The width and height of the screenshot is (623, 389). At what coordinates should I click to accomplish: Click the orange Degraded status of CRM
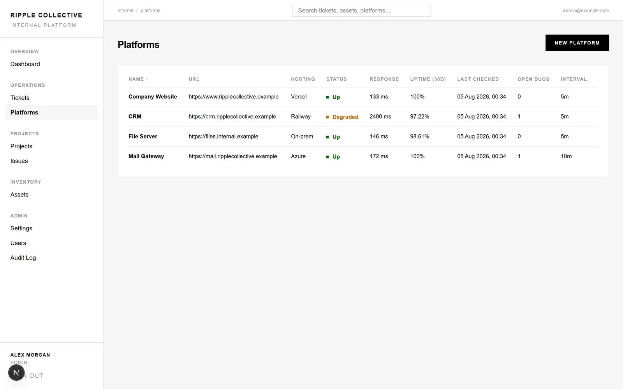click(x=342, y=117)
